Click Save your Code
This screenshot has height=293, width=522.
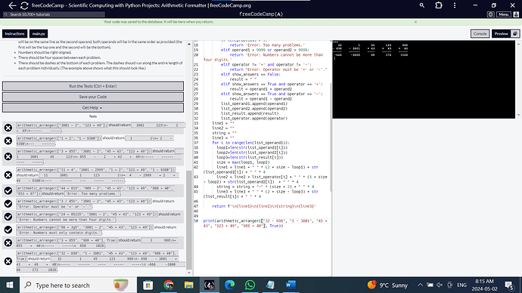point(93,97)
